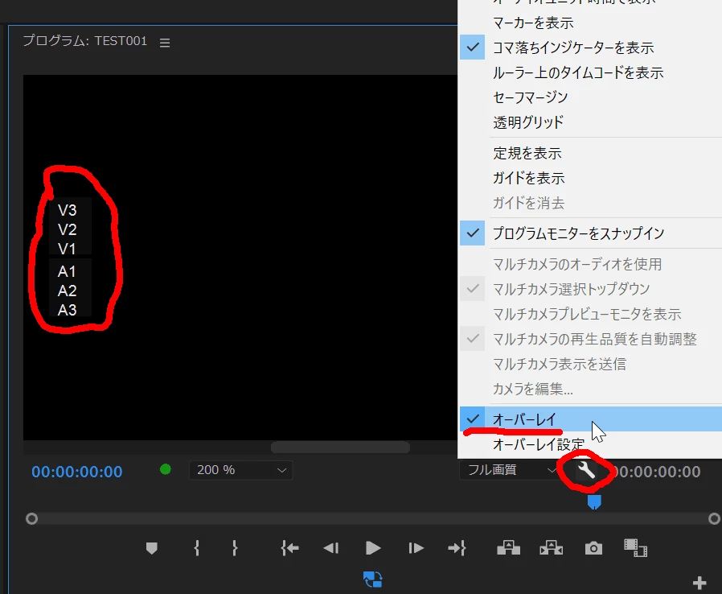Step forward one frame

(416, 548)
